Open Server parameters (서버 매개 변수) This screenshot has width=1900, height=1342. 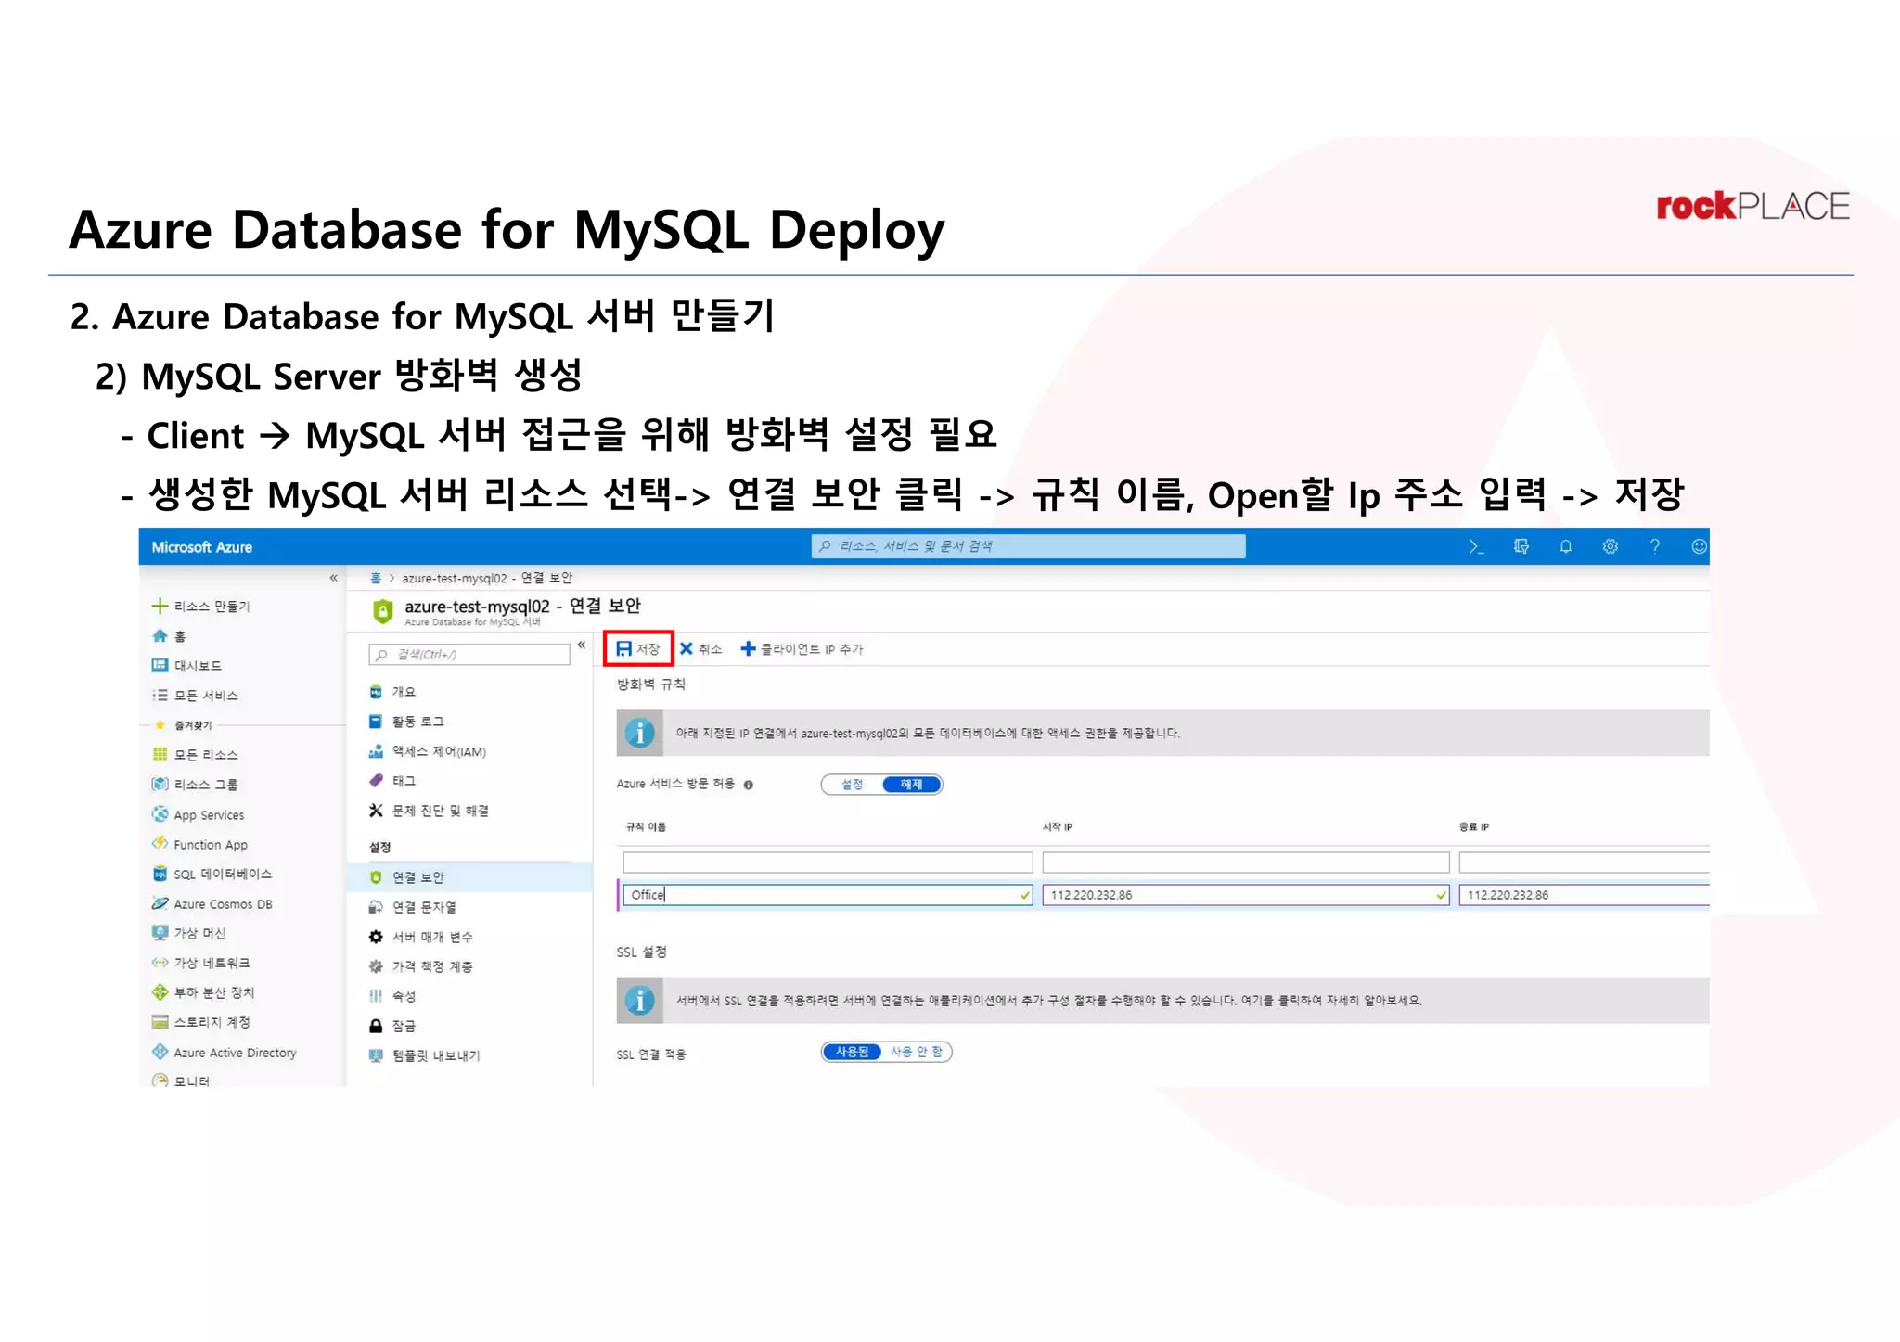pyautogui.click(x=421, y=937)
